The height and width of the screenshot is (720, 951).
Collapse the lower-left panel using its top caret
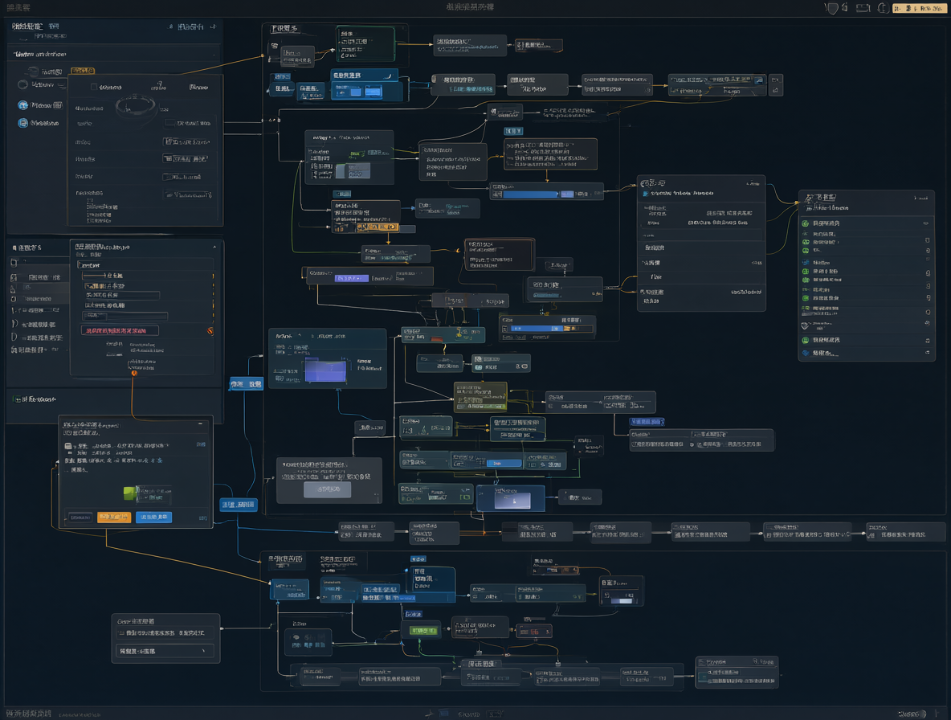214,247
